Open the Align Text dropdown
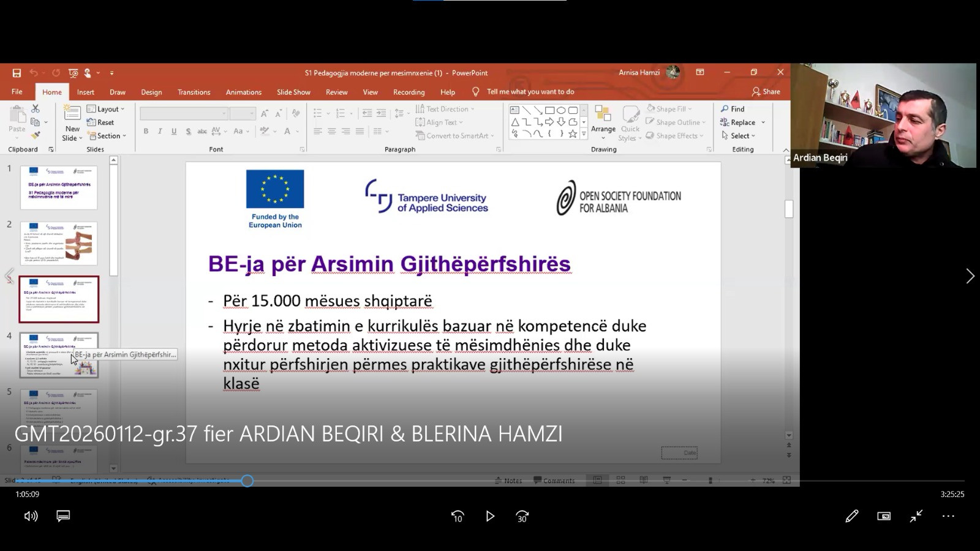 440,122
